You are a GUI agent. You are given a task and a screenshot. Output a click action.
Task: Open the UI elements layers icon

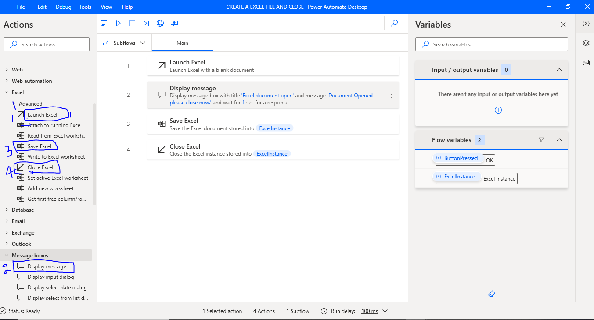[x=586, y=43]
